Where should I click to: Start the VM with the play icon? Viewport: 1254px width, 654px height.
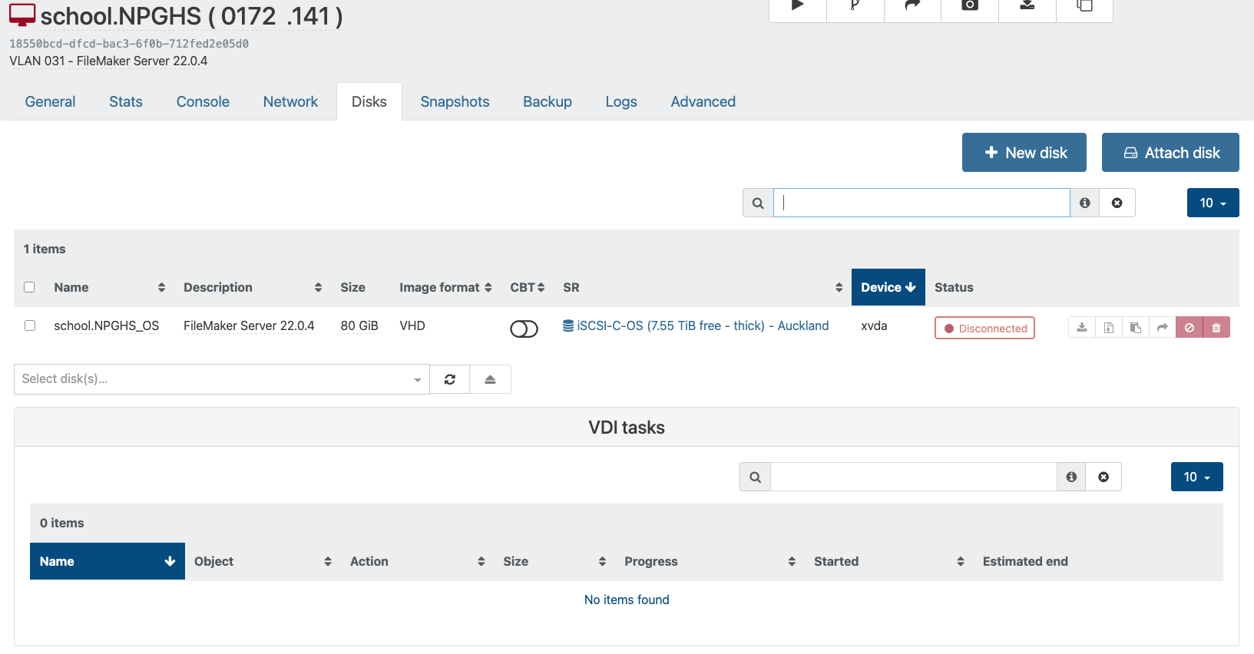[798, 6]
